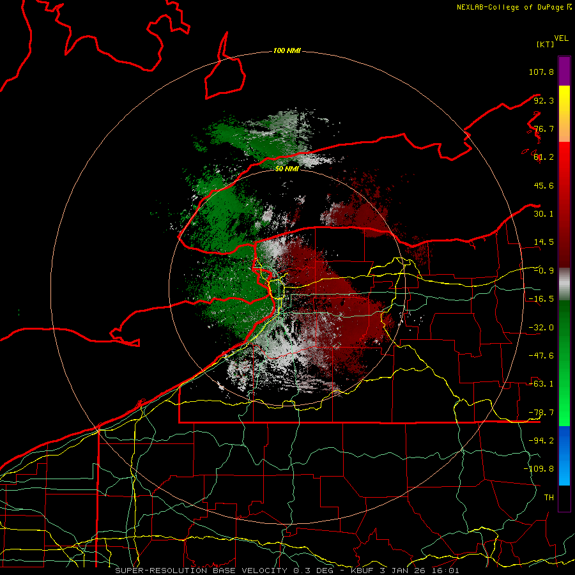Click the VEL label above the color scale
This screenshot has height=575, width=575.
561,38
